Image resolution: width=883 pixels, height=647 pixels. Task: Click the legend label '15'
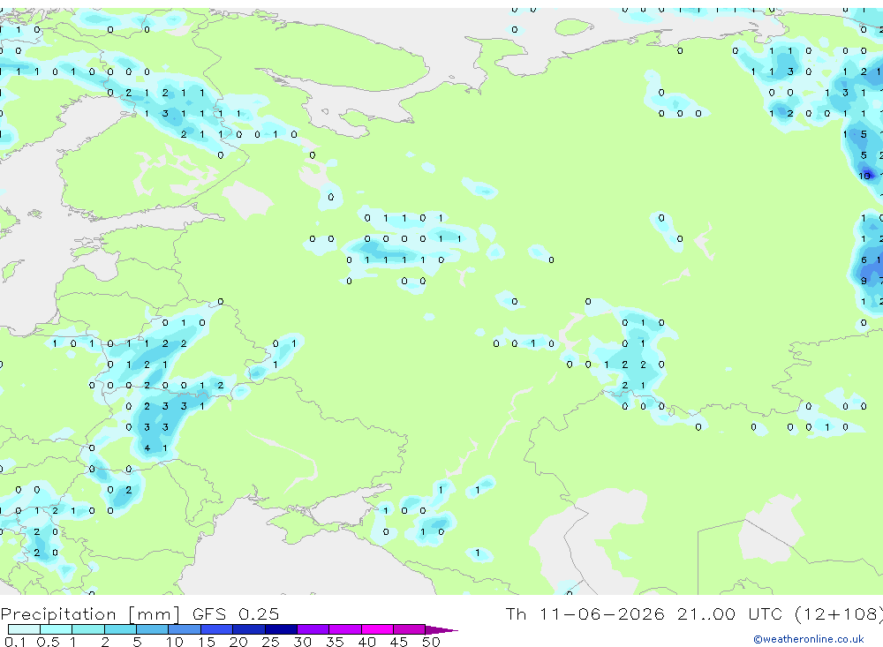(x=207, y=642)
